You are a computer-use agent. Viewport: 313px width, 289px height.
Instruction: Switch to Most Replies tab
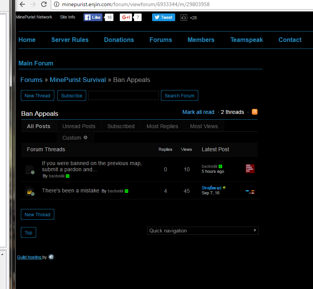[x=162, y=126]
